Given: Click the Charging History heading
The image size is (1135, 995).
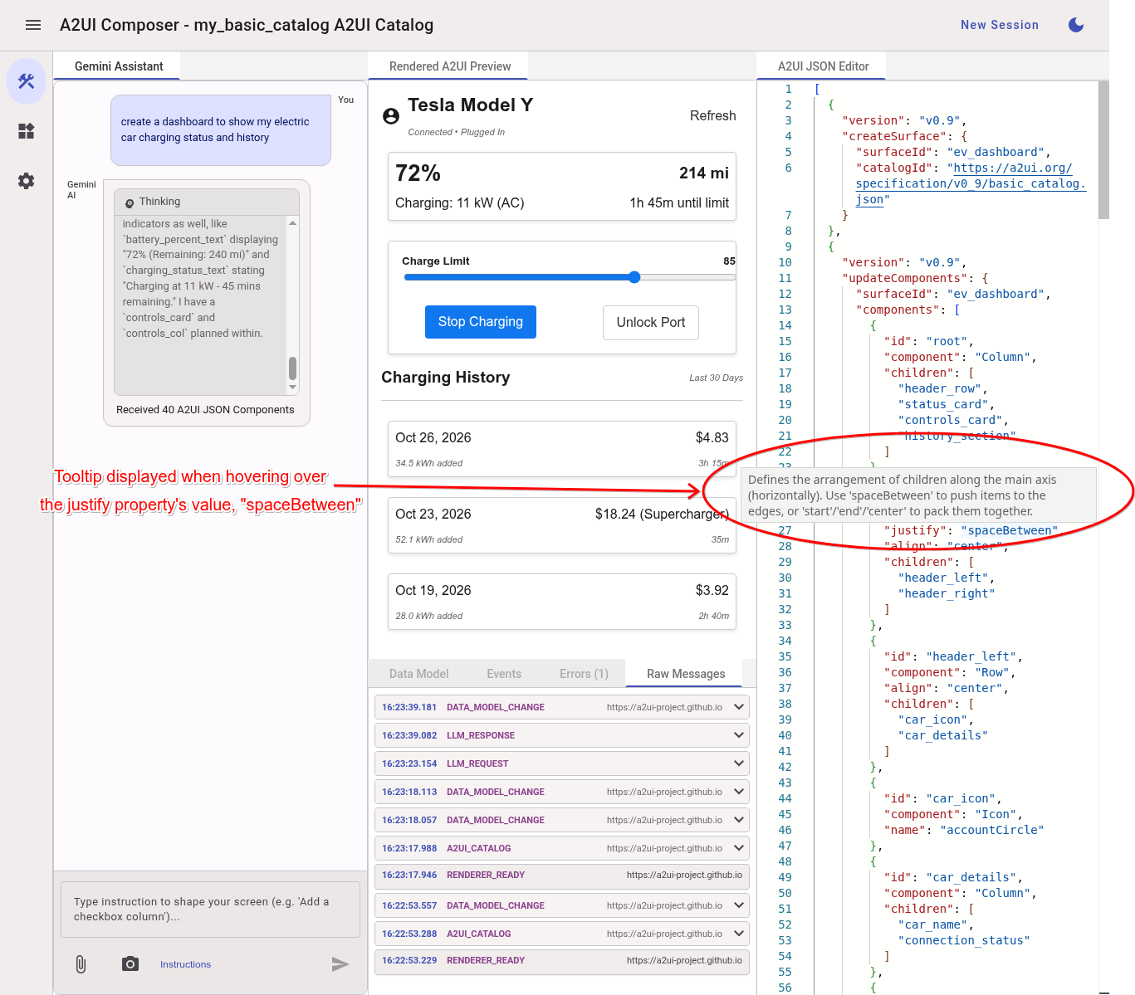Looking at the screenshot, I should click(446, 378).
